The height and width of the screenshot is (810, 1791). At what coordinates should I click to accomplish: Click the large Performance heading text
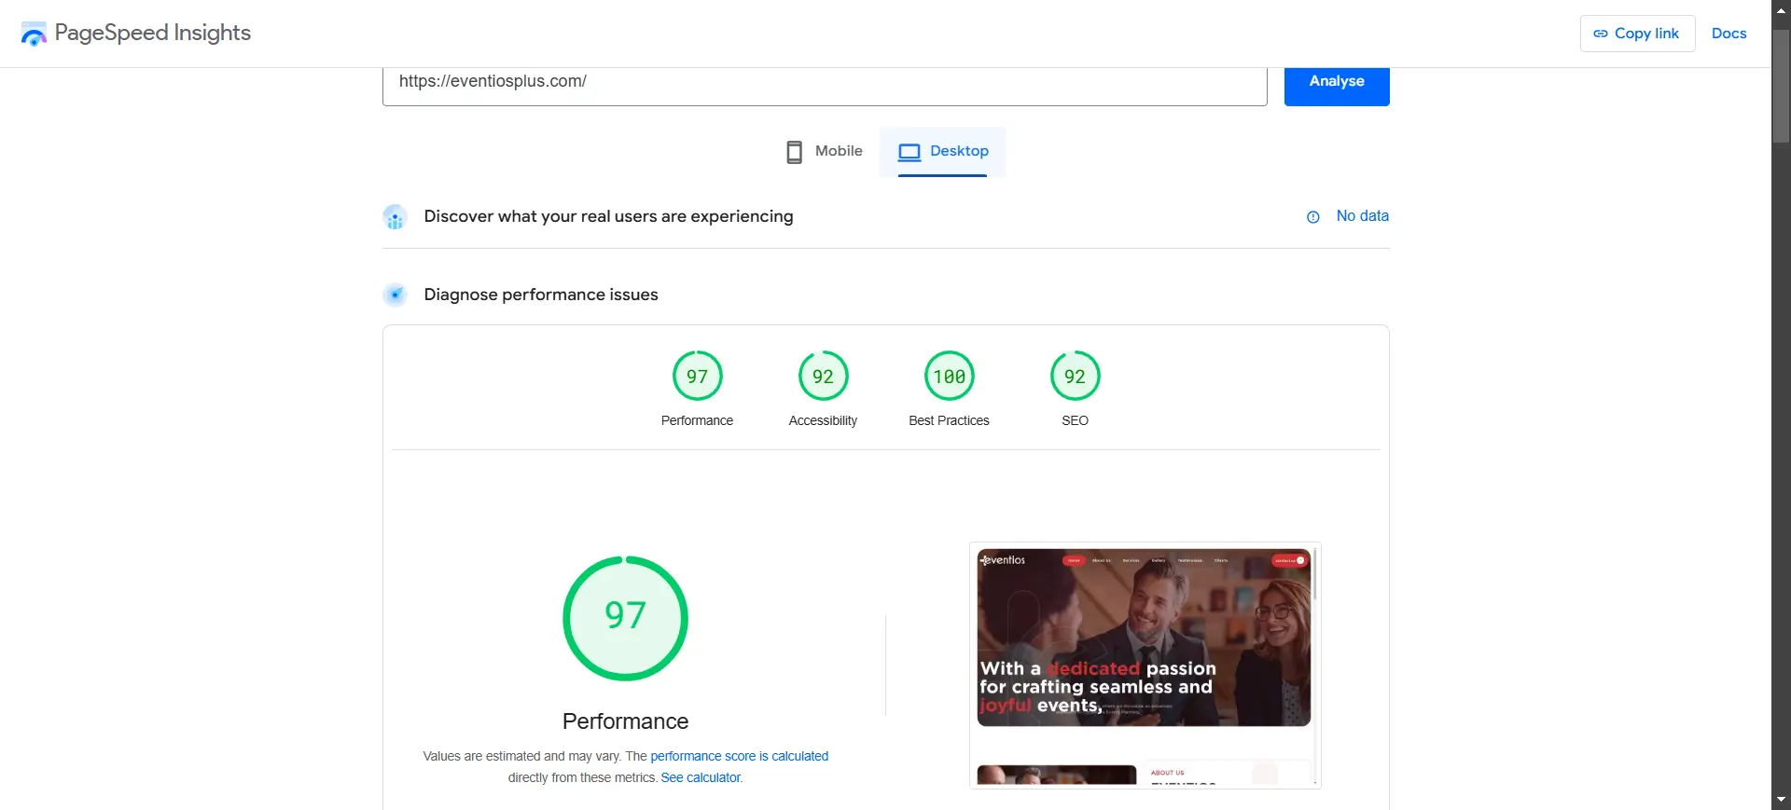point(626,721)
